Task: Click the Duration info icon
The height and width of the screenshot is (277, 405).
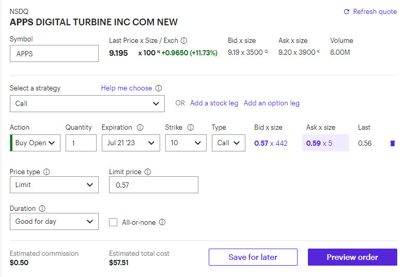Action: point(42,209)
